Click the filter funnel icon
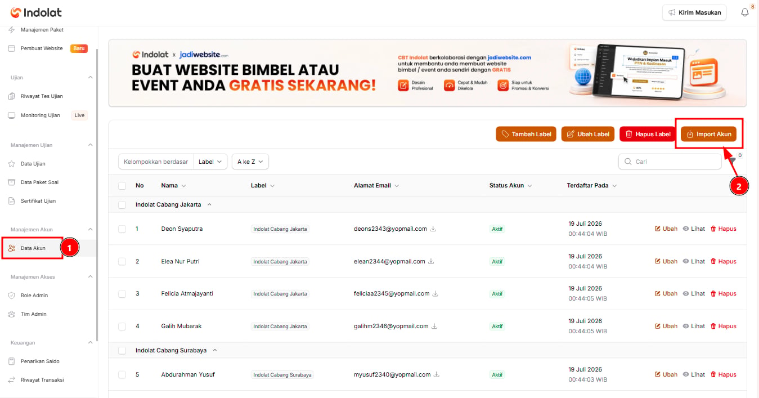This screenshot has height=398, width=759. tap(733, 162)
